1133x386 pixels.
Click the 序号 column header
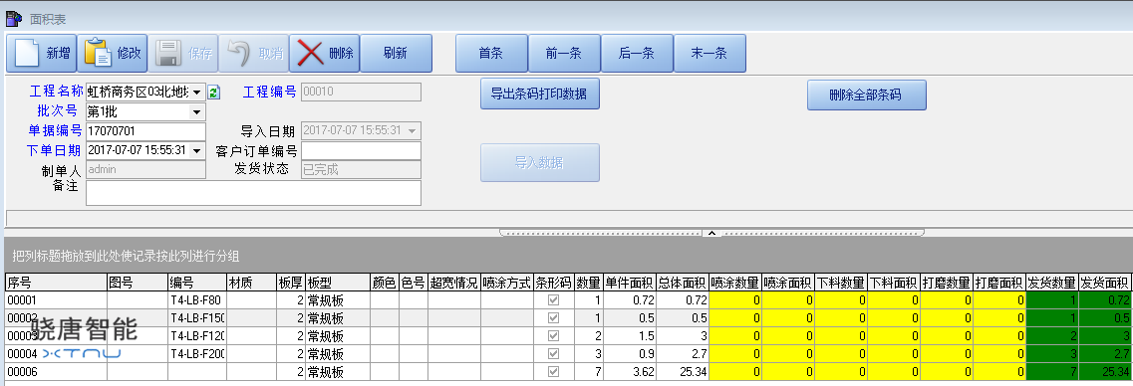point(56,283)
